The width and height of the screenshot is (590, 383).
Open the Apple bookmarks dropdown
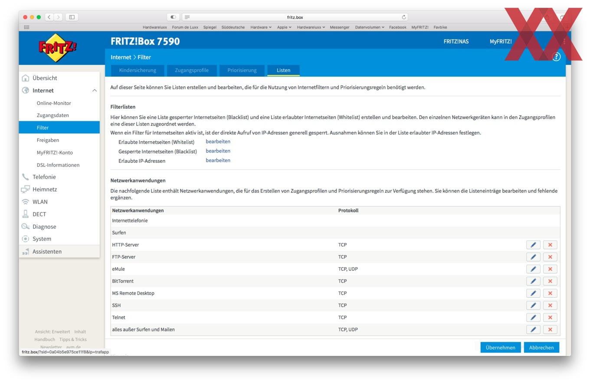pyautogui.click(x=284, y=27)
